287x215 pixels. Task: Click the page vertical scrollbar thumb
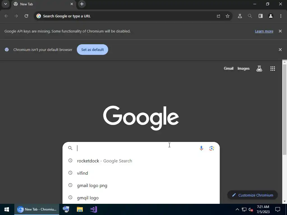tap(284, 110)
